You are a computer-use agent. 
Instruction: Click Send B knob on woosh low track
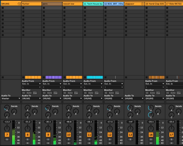tap(76, 111)
